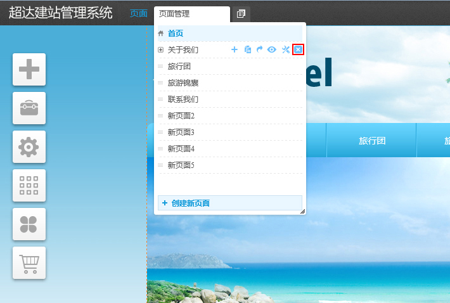Toggle visibility eye icon for 关于我们

pyautogui.click(x=272, y=49)
